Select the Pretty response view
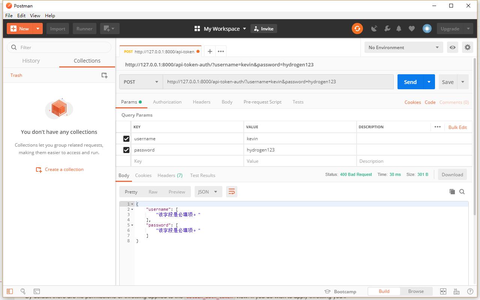The height and width of the screenshot is (300, 480). click(x=131, y=192)
